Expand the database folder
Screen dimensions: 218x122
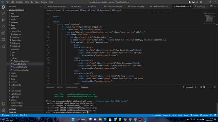(15, 22)
